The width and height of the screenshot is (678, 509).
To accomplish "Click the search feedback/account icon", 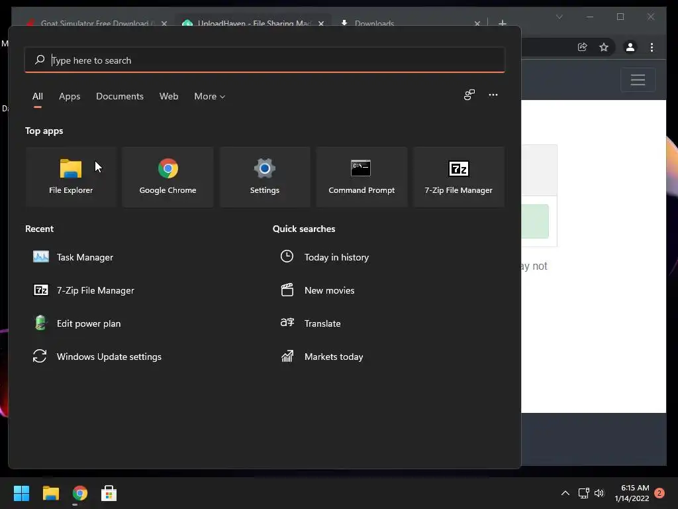I will point(469,95).
